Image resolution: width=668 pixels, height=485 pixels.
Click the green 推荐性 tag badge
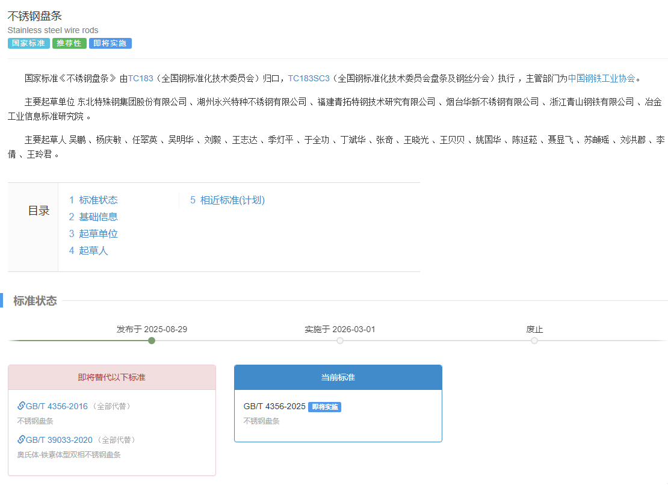tap(69, 43)
